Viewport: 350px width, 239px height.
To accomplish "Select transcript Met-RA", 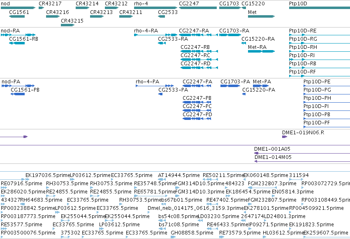I will point(262,51).
